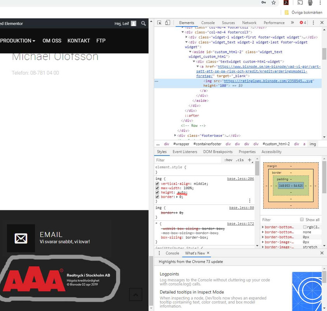The height and width of the screenshot is (311, 327).
Task: Open the PRODUKTION dropdown menu
Action: coord(18,41)
